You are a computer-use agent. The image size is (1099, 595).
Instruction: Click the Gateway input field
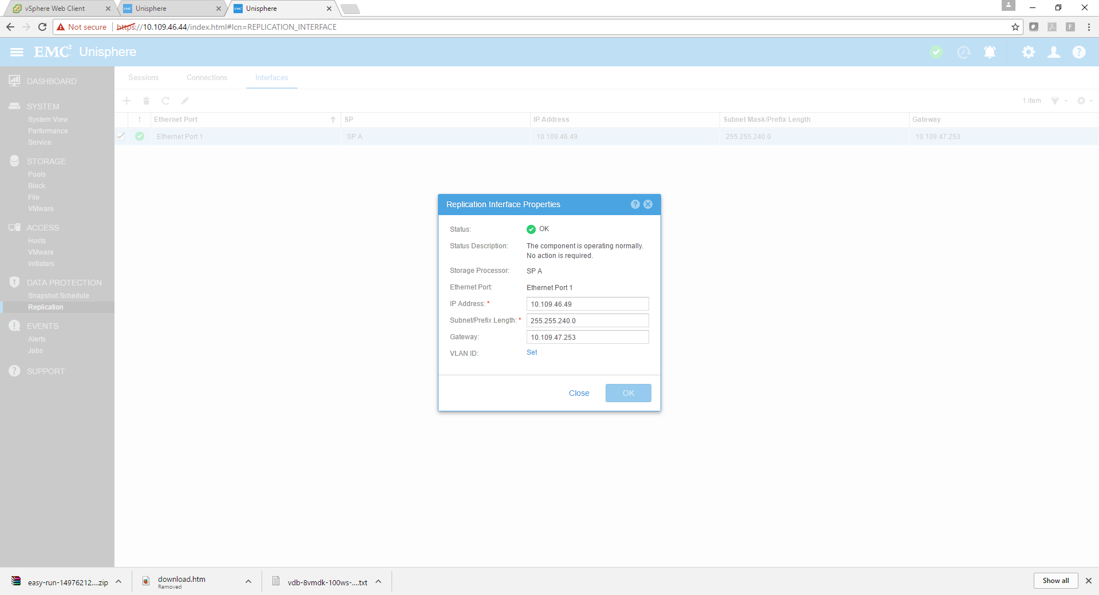click(x=587, y=337)
